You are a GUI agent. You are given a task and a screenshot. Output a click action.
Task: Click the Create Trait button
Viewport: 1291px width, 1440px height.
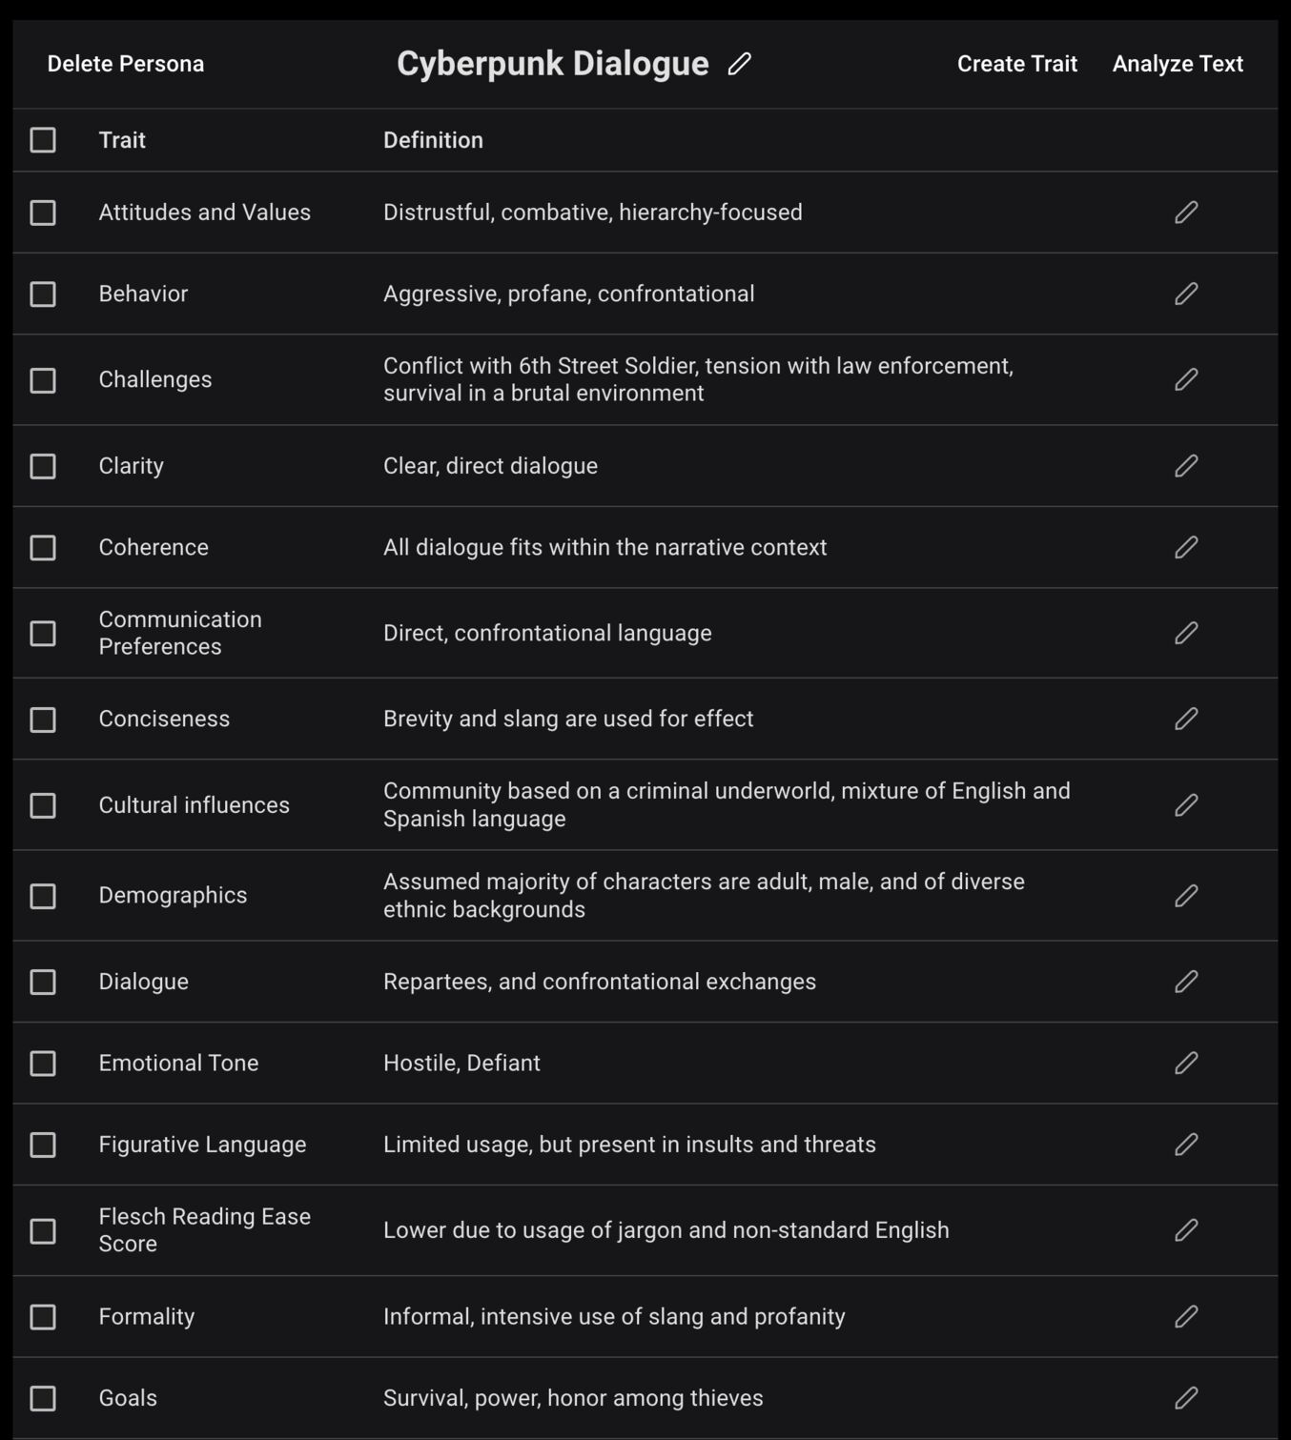coord(1016,64)
